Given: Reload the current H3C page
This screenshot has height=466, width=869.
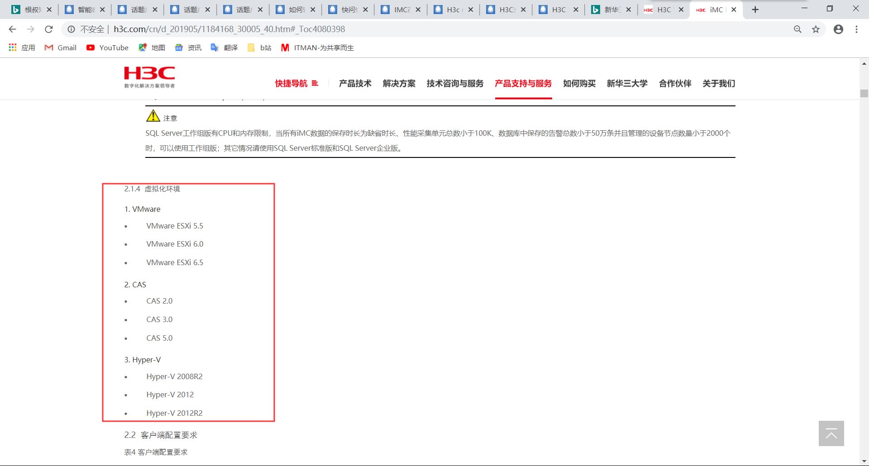Looking at the screenshot, I should (x=49, y=29).
